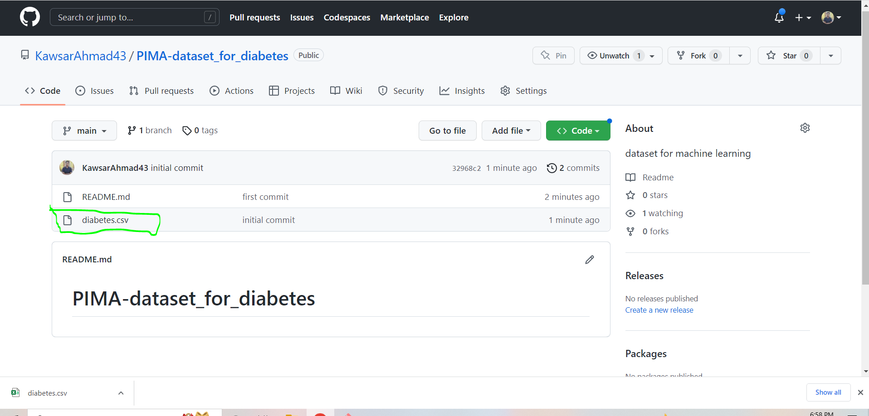
Task: Open Marketplace from the top menu
Action: (404, 18)
